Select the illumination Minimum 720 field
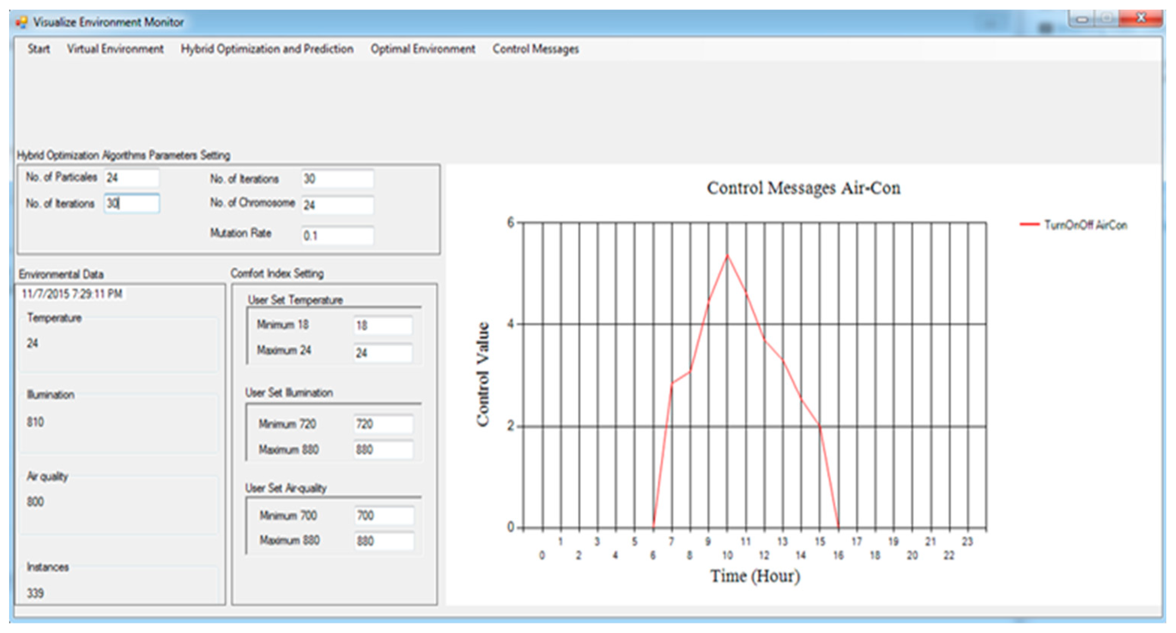The image size is (1176, 633). (x=384, y=424)
